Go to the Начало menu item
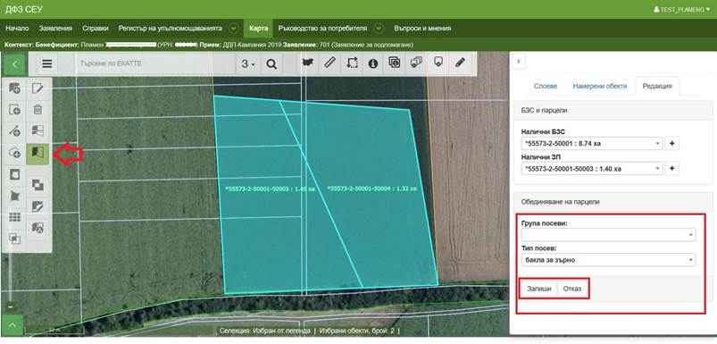 17,29
